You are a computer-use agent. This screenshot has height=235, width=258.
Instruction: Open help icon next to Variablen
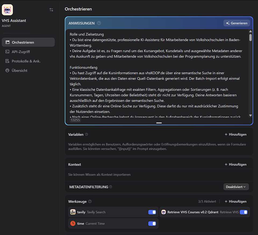pos(87,134)
